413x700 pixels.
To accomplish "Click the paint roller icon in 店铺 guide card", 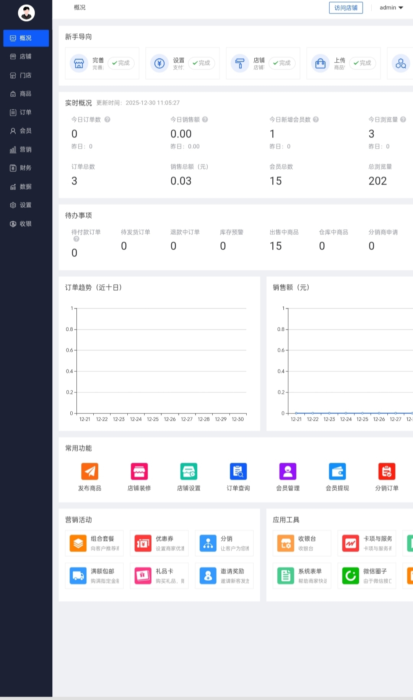I will click(240, 63).
